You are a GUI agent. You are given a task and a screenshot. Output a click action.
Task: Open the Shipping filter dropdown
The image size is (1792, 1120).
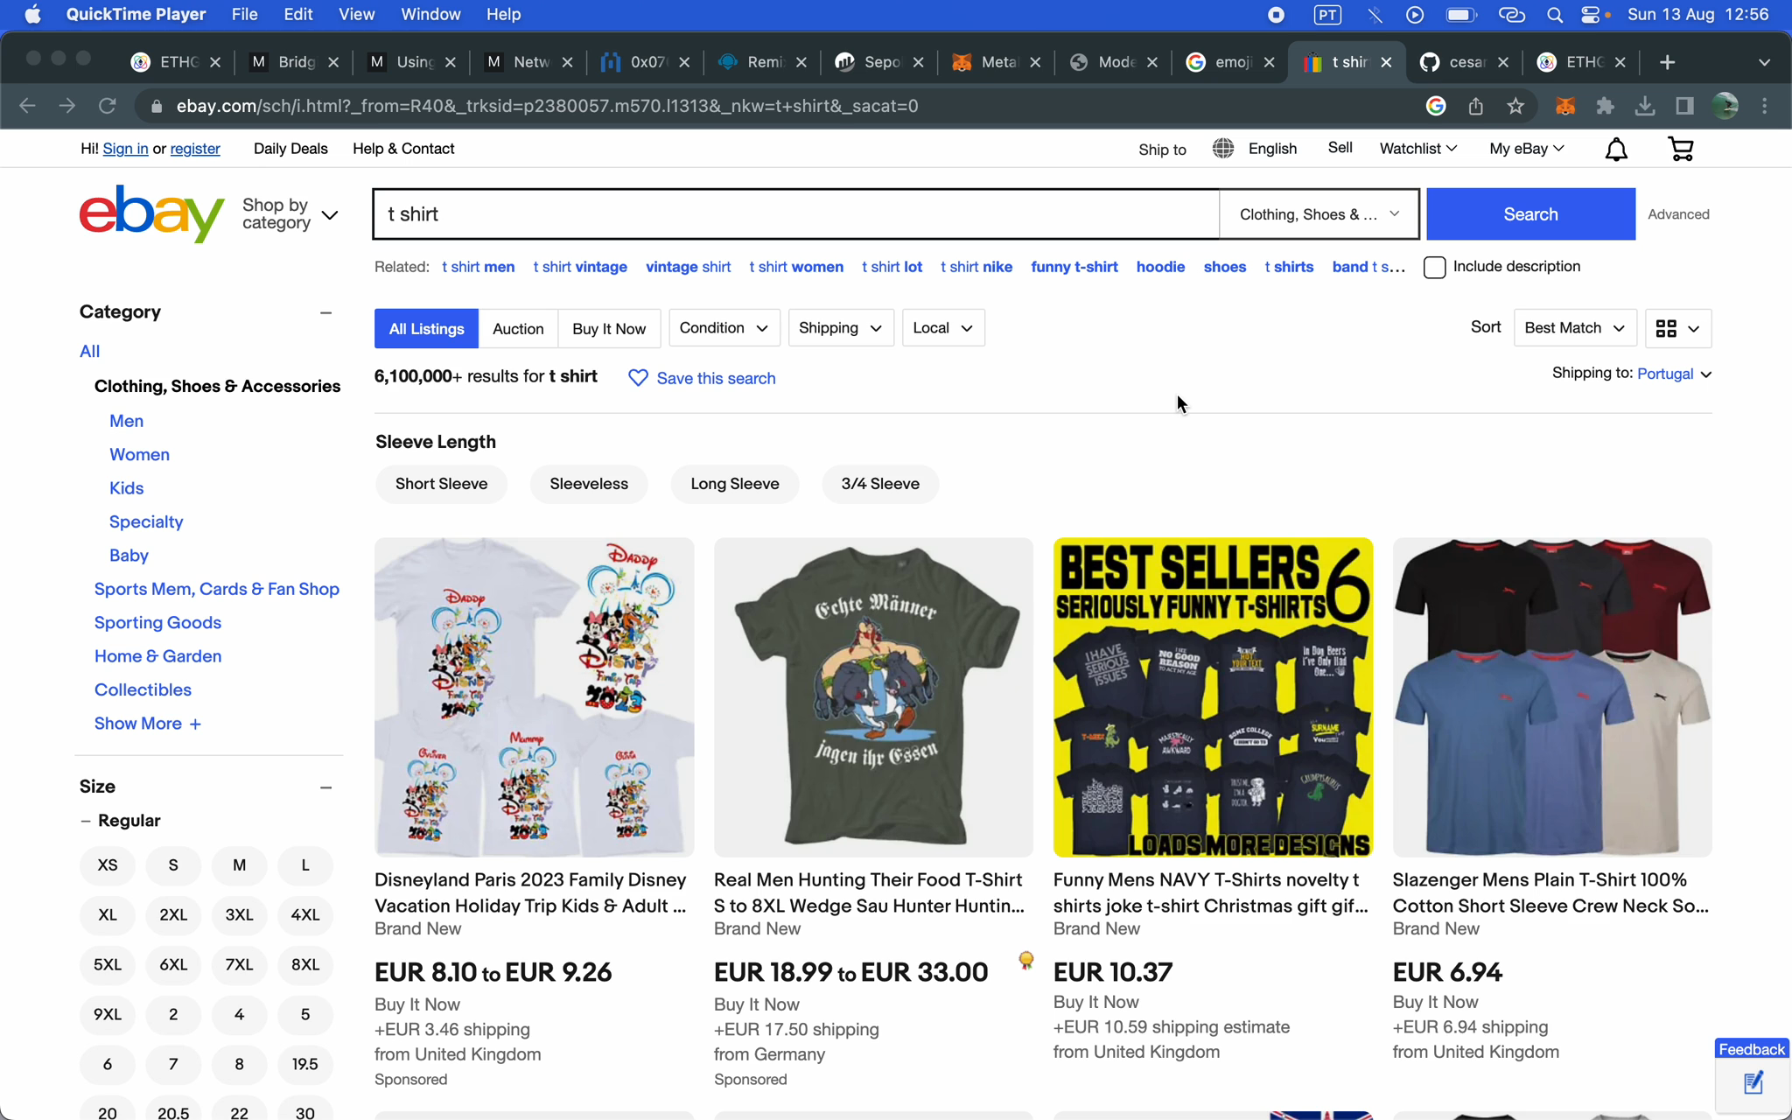click(838, 327)
